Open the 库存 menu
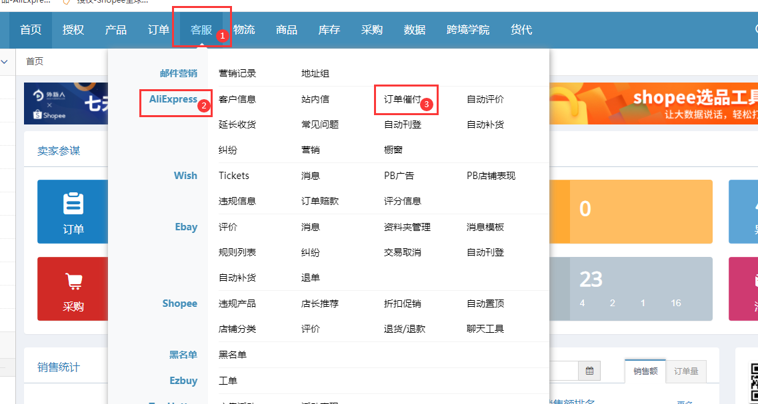758x404 pixels. point(329,30)
